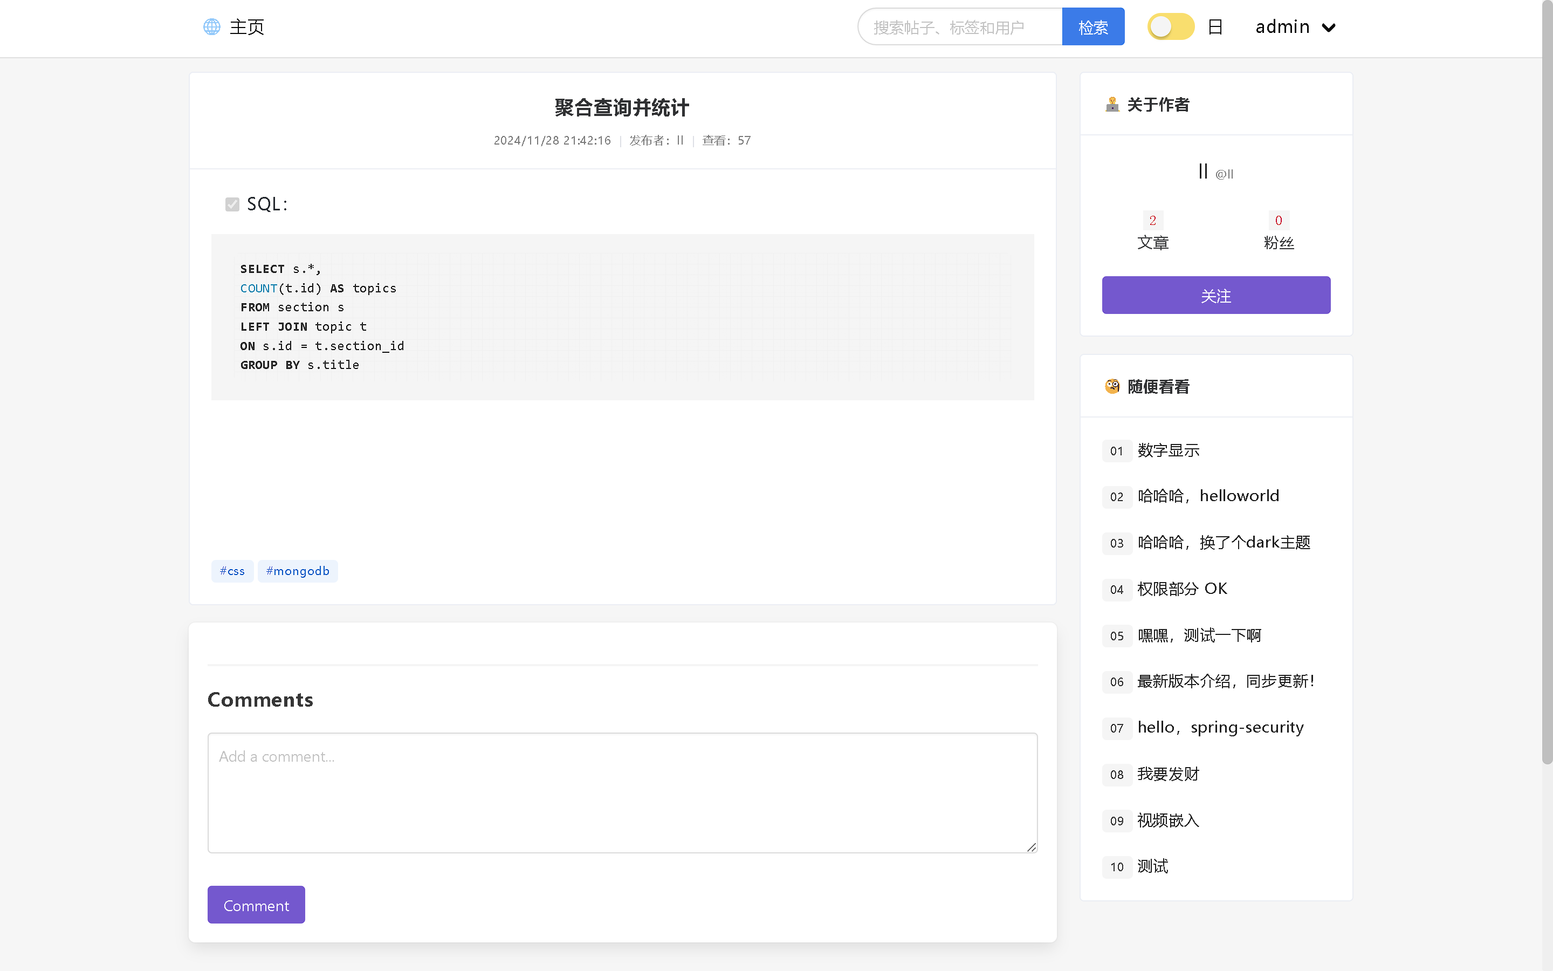Click the page vertical scrollbar thumb

pyautogui.click(x=1547, y=382)
